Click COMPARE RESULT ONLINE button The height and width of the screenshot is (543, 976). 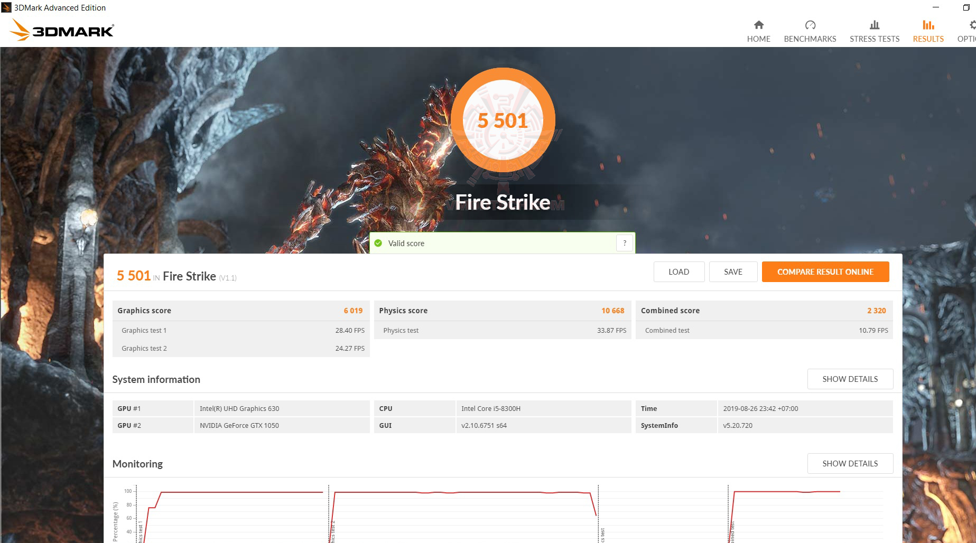(x=825, y=271)
